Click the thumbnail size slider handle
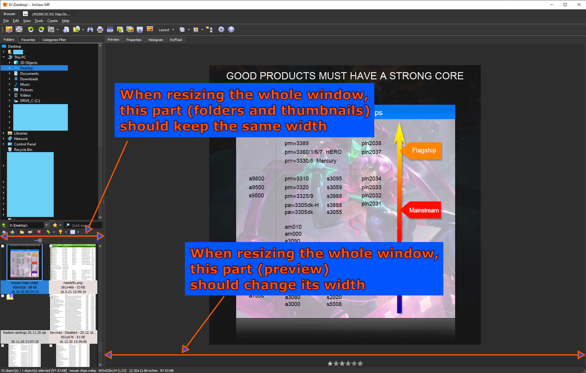 40,240
